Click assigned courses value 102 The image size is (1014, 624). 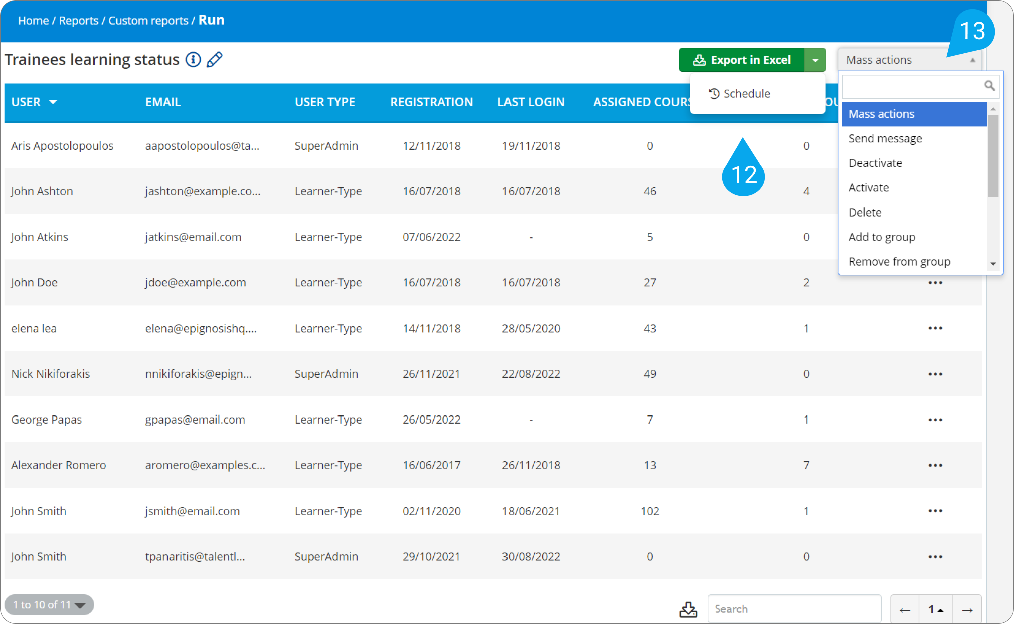click(x=650, y=511)
